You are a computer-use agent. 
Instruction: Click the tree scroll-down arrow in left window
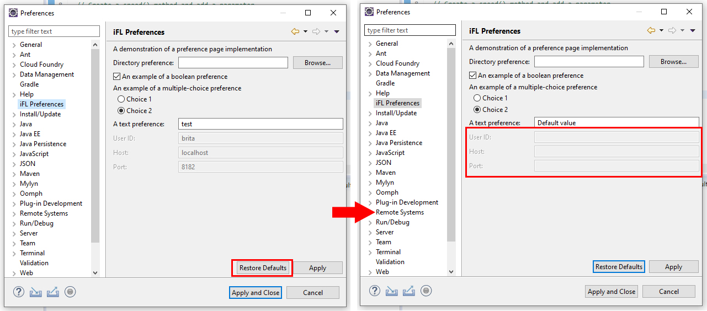[x=95, y=272]
